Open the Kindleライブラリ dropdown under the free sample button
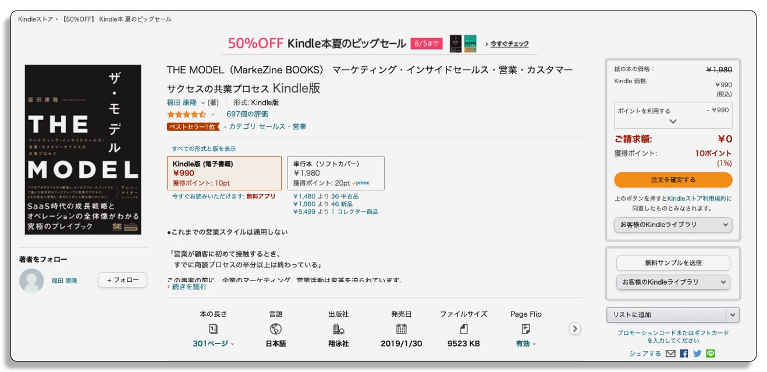The width and height of the screenshot is (767, 372). 673,282
